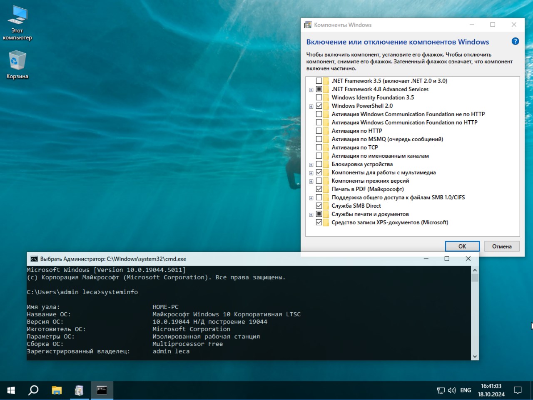
Task: Uncheck Средство записи XPS-документов
Action: 319,222
